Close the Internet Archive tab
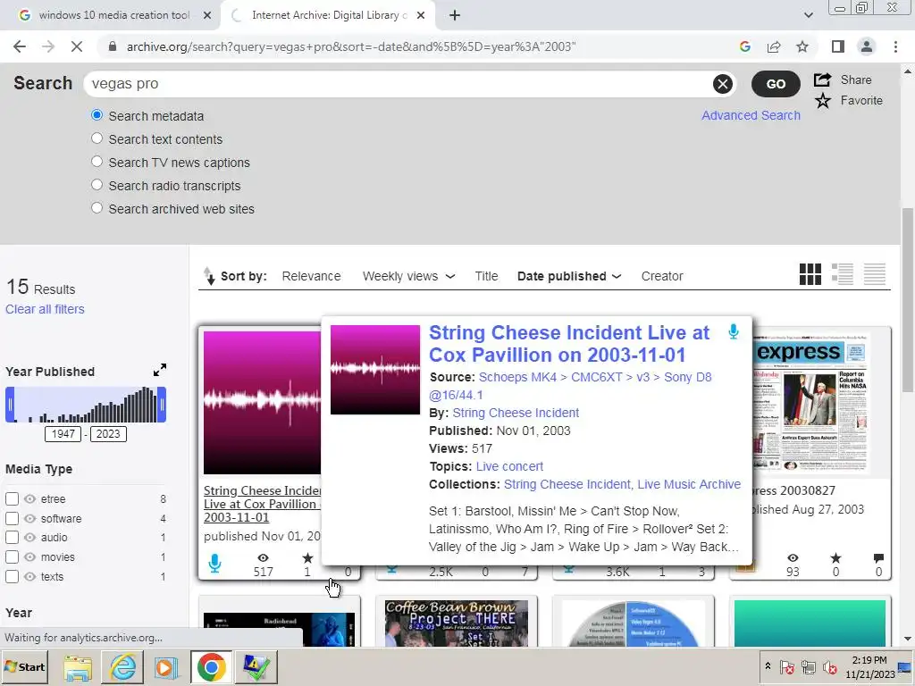Screen dimensions: 915x686 pos(421,16)
